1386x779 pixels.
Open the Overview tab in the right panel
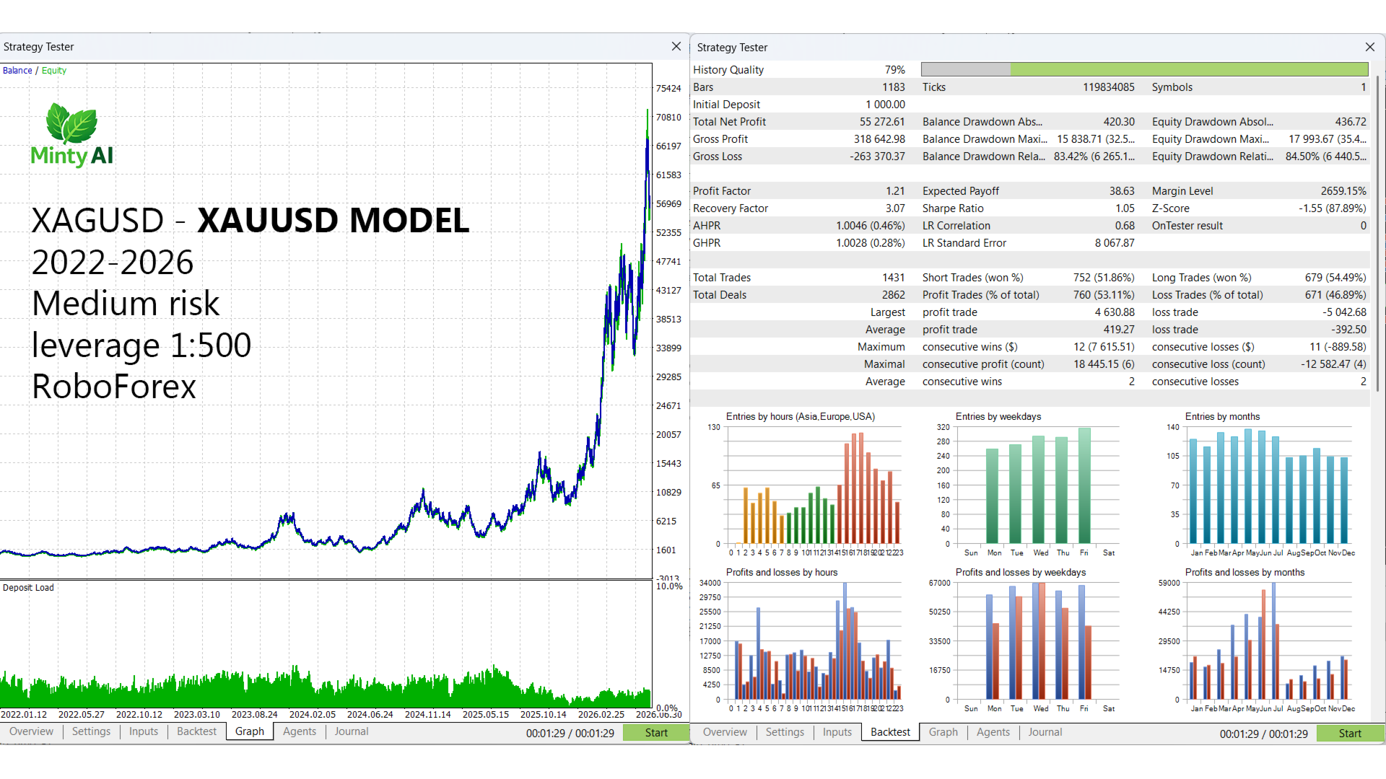725,732
